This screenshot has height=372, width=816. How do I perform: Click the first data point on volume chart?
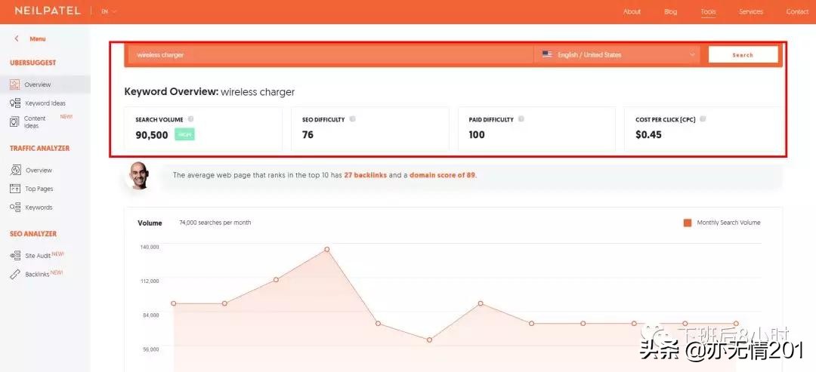tap(173, 303)
